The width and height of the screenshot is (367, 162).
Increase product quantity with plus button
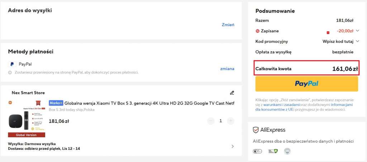230,121
